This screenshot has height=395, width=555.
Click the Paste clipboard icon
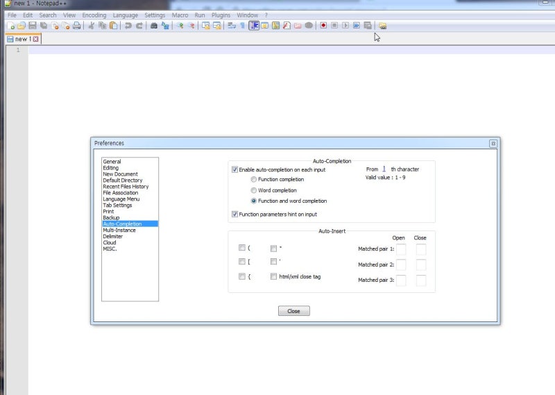tap(113, 26)
